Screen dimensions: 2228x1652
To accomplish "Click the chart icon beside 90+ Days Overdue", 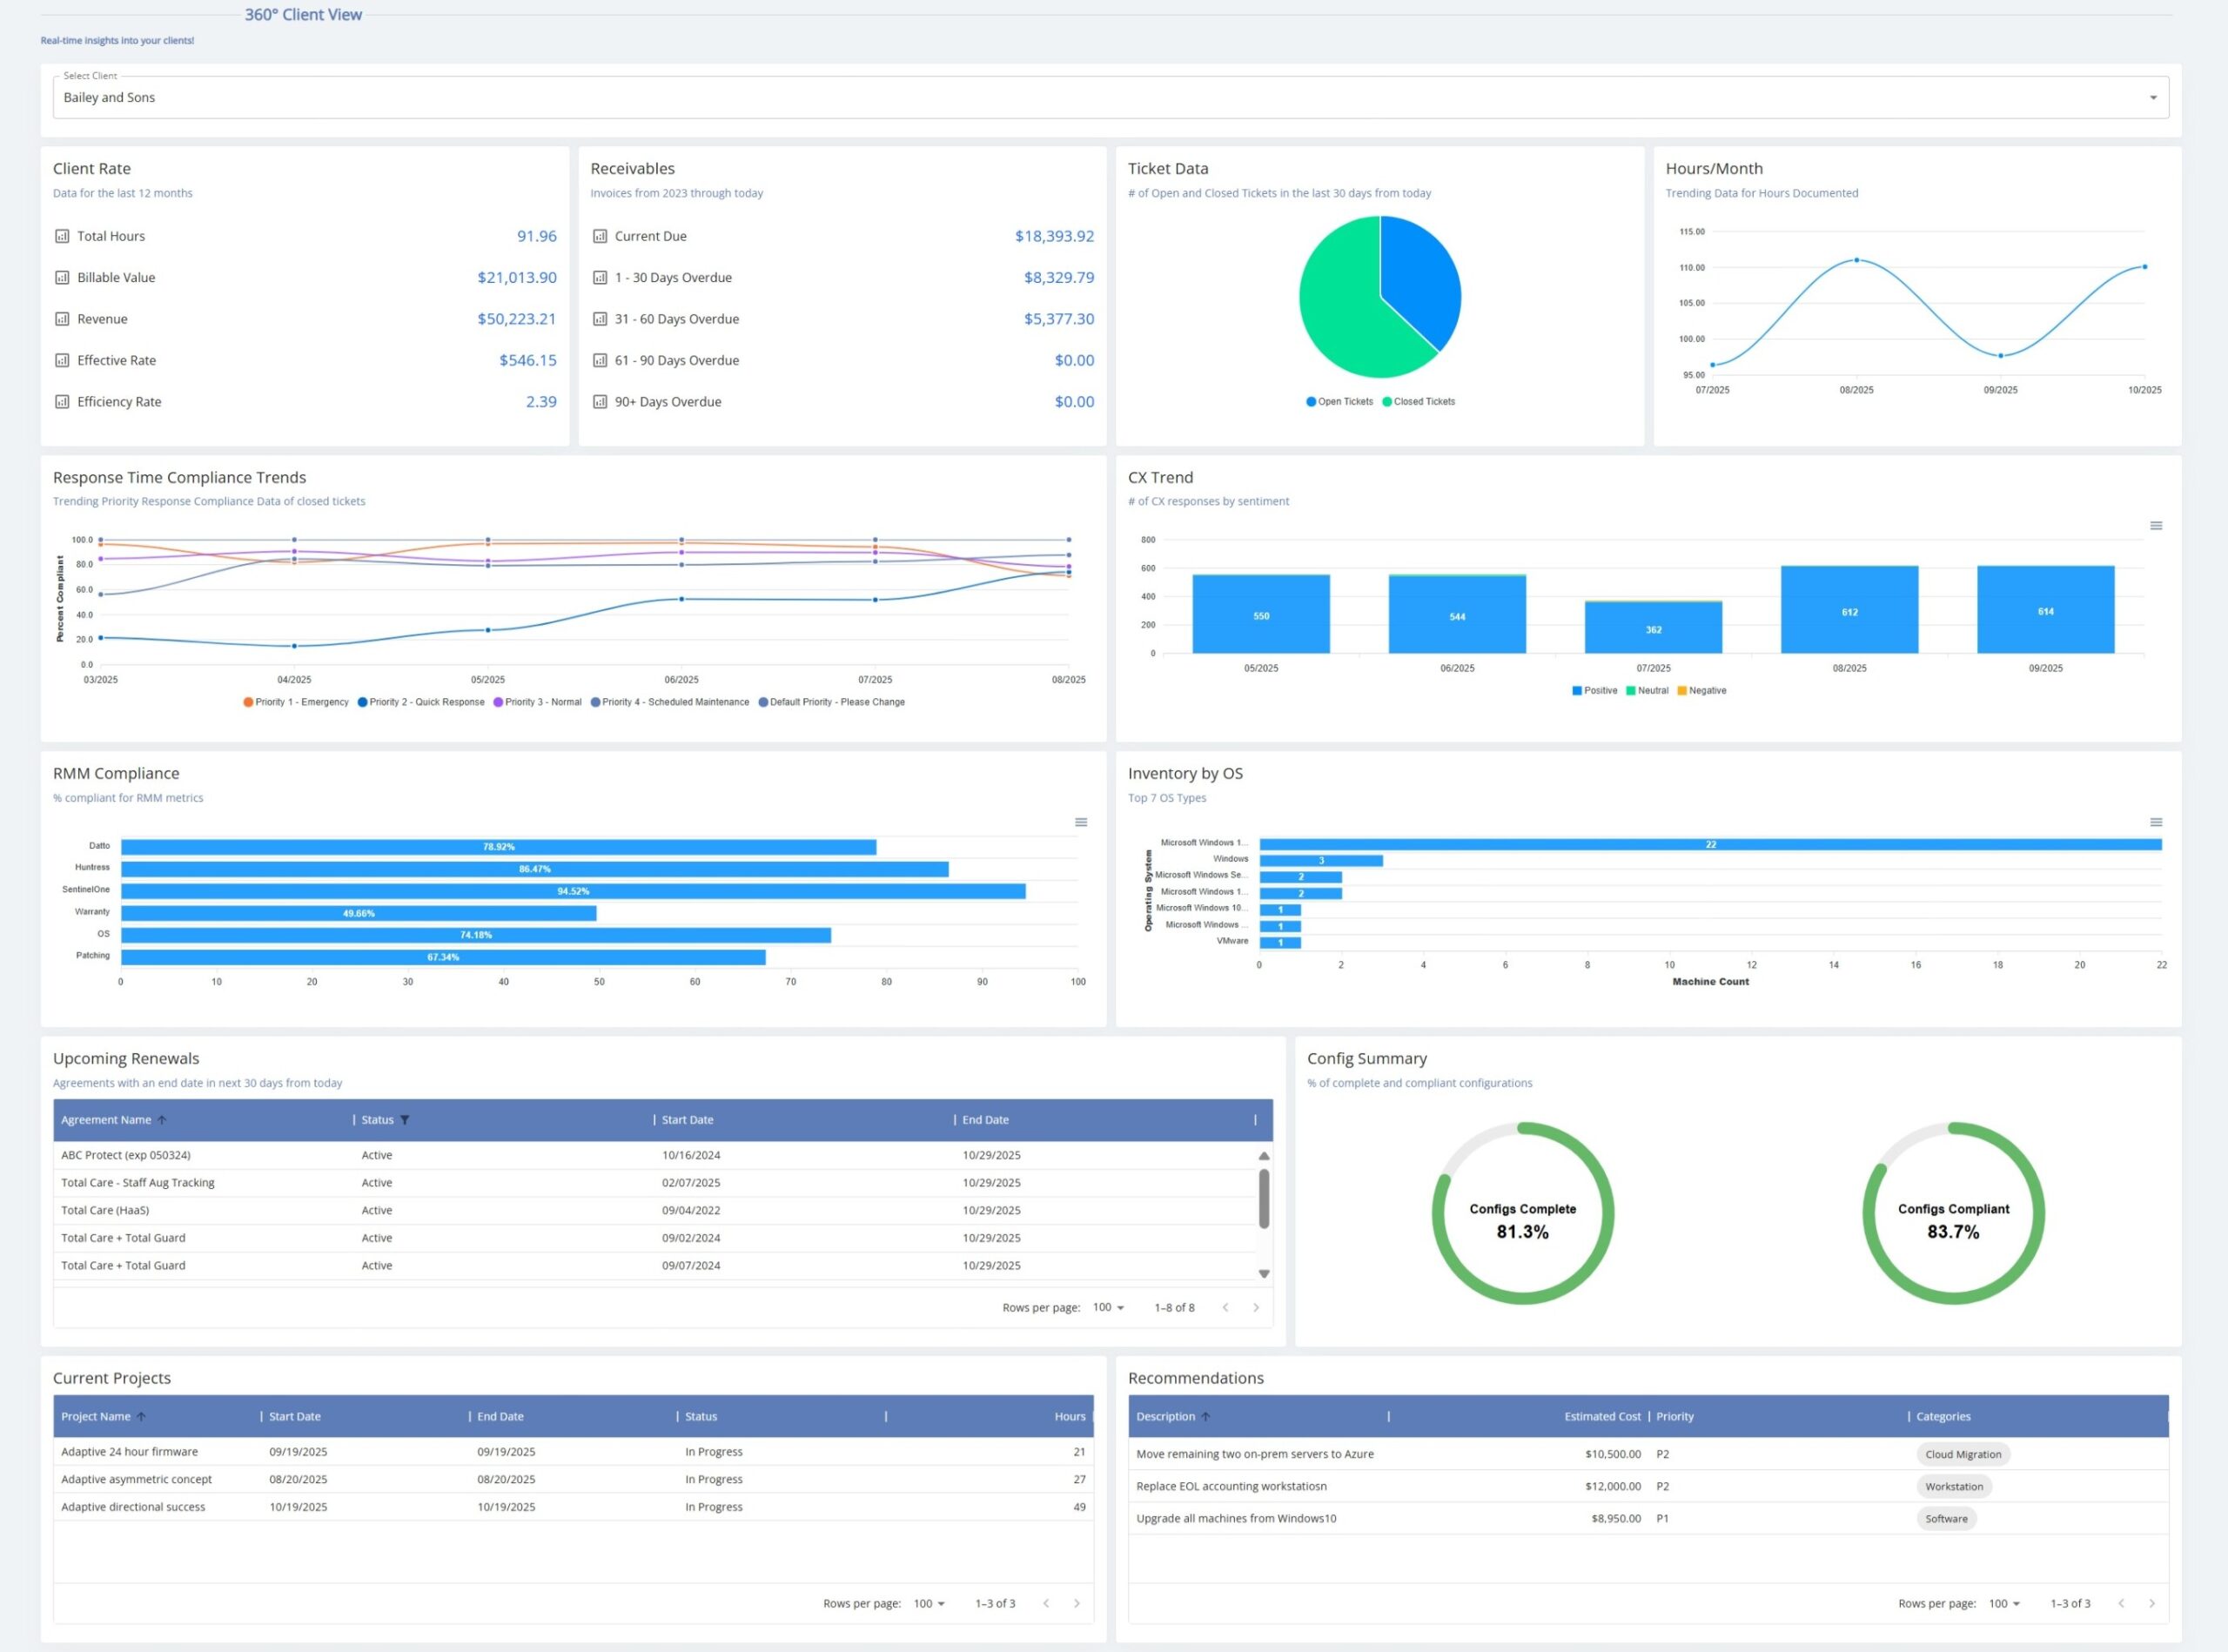I will pyautogui.click(x=600, y=401).
